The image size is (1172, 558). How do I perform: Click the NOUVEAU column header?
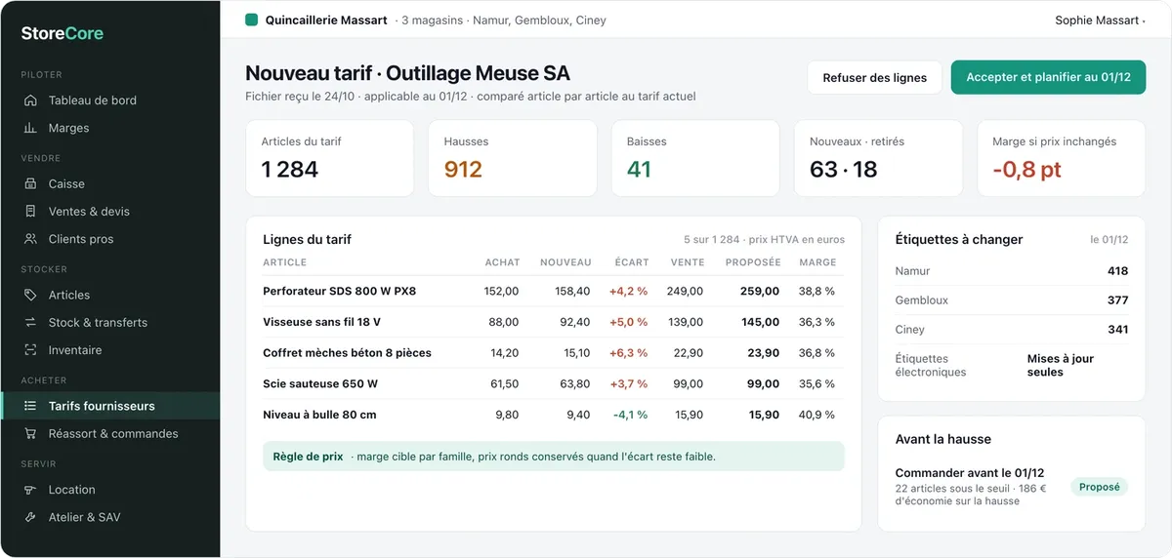click(565, 262)
